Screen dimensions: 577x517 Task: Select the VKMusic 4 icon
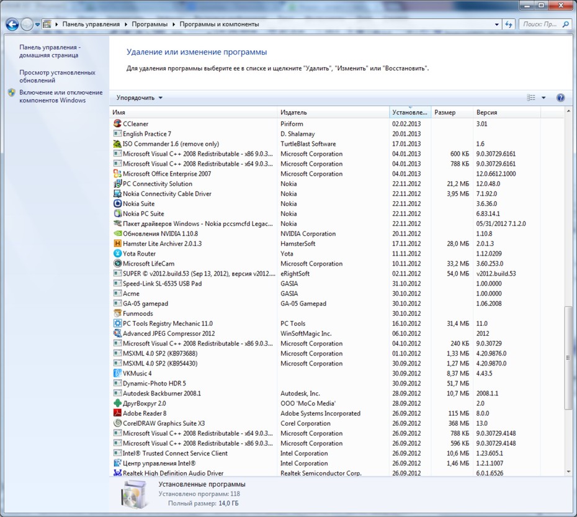(x=117, y=373)
